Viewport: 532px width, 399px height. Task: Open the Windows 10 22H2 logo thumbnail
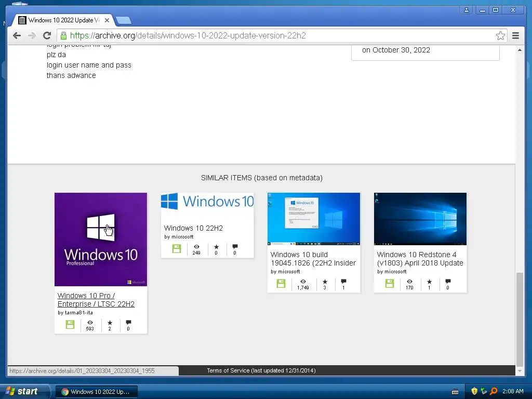point(207,202)
